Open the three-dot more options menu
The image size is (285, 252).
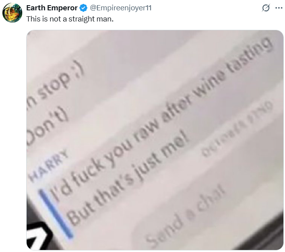279,8
